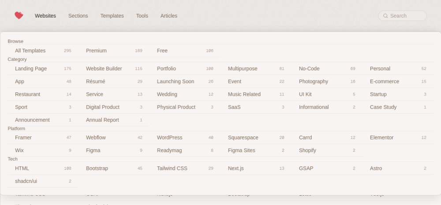Viewport: 441px width, 205px height.
Task: Choose the Service category
Action: tap(114, 95)
